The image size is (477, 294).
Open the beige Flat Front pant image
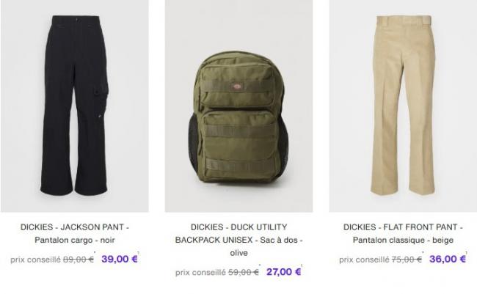click(403, 106)
